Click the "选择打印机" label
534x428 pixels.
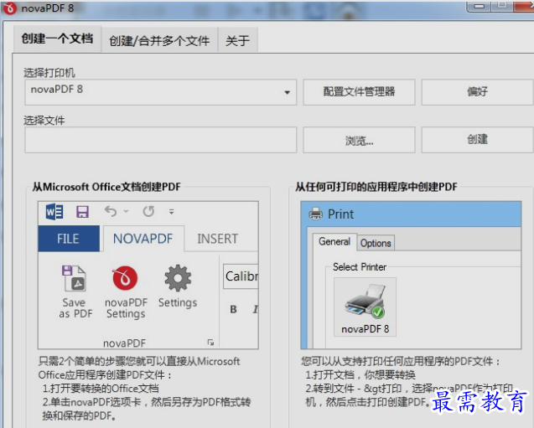(x=49, y=73)
